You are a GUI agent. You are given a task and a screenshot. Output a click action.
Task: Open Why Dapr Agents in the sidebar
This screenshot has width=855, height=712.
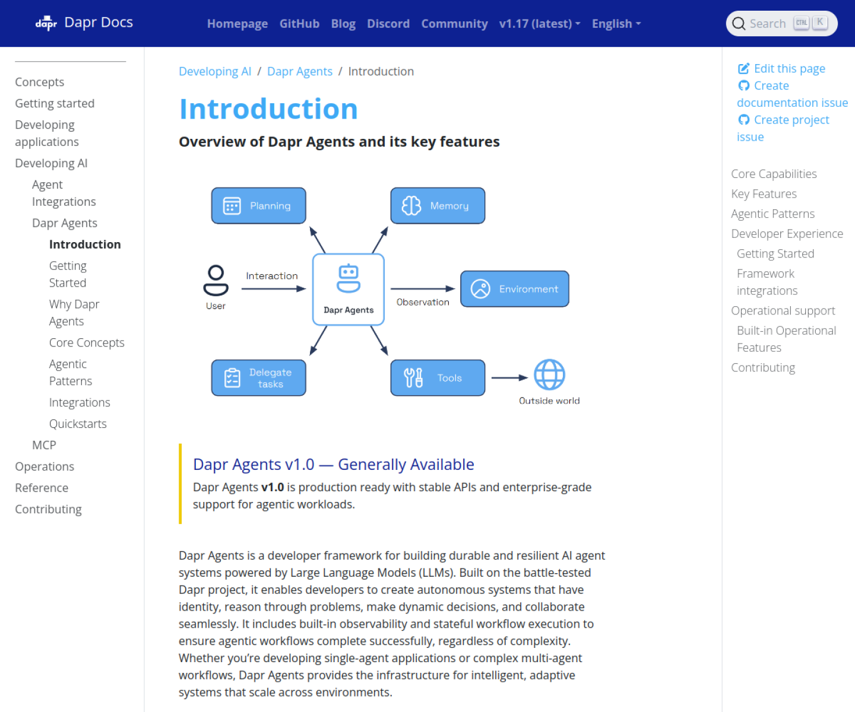tap(74, 313)
